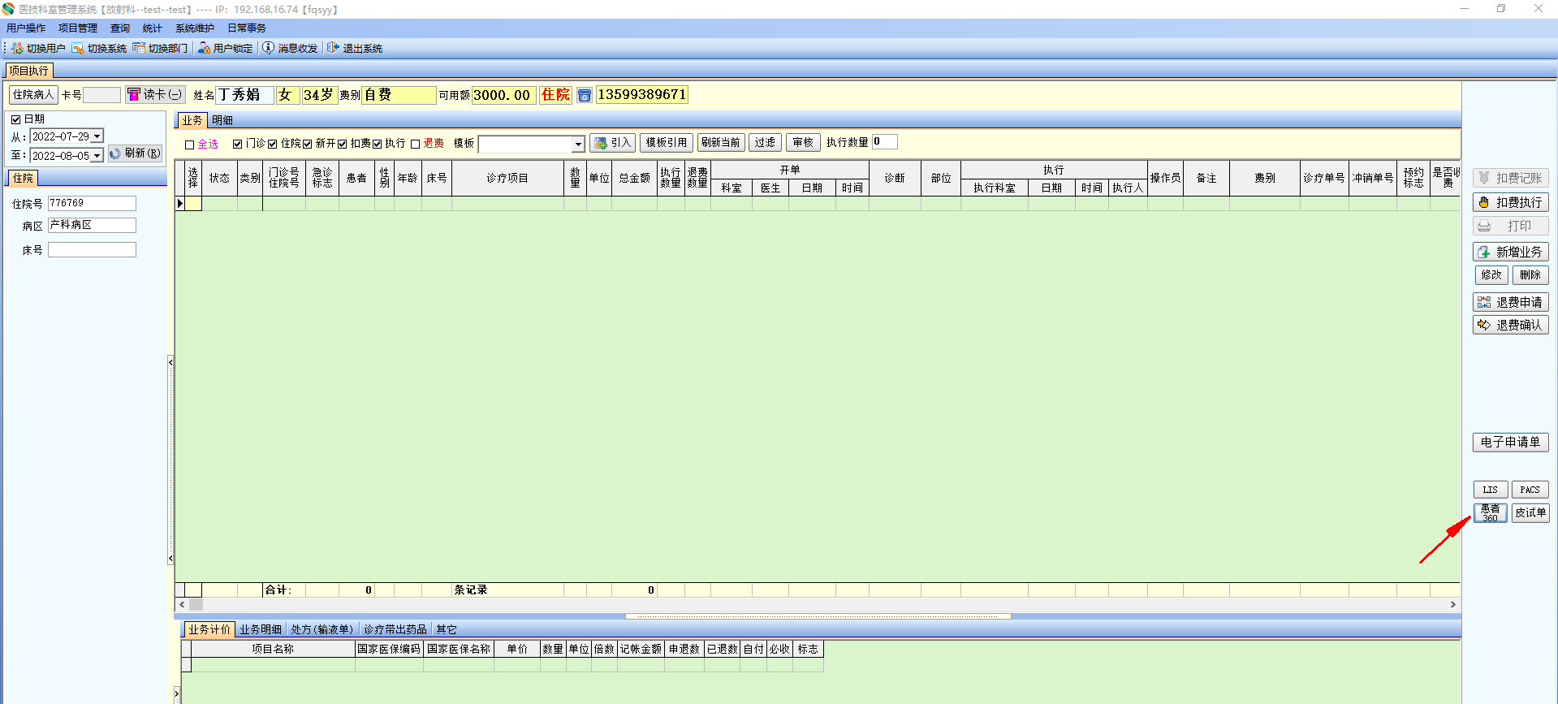Click the 住院号 input field
This screenshot has width=1558, height=704.
[92, 203]
